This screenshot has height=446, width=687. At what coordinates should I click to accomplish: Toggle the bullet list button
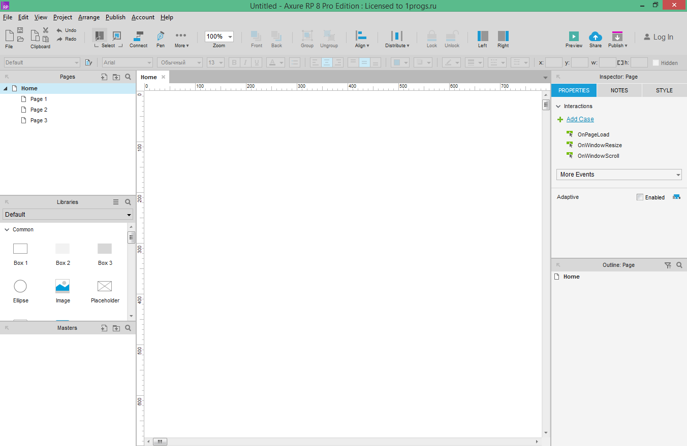tap(295, 63)
